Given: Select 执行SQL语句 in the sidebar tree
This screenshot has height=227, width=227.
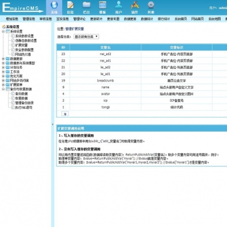Looking at the screenshot, I should click(x=24, y=107).
